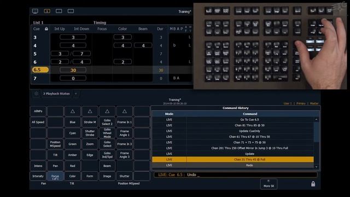This screenshot has width=350, height=197.
Task: Open the gear icon beside Playback Status tab
Action: point(36,94)
